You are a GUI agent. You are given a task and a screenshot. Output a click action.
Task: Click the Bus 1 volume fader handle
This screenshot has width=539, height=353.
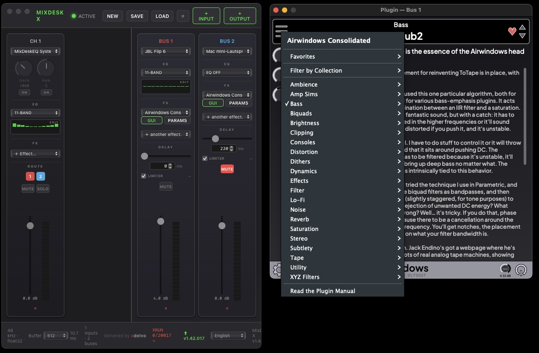(x=161, y=221)
